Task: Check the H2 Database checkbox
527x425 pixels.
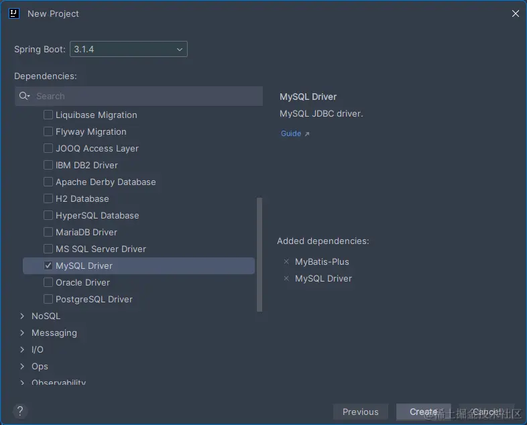Action: pyautogui.click(x=48, y=198)
